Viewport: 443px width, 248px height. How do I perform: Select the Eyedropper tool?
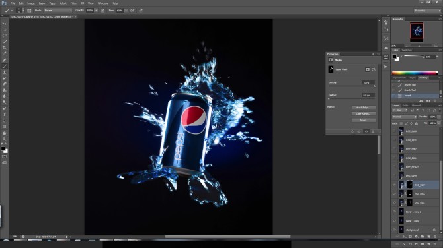4,54
